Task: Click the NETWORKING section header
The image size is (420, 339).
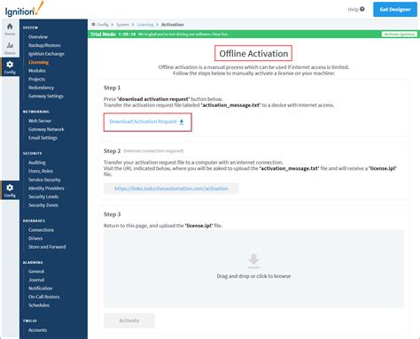Action: coord(36,112)
